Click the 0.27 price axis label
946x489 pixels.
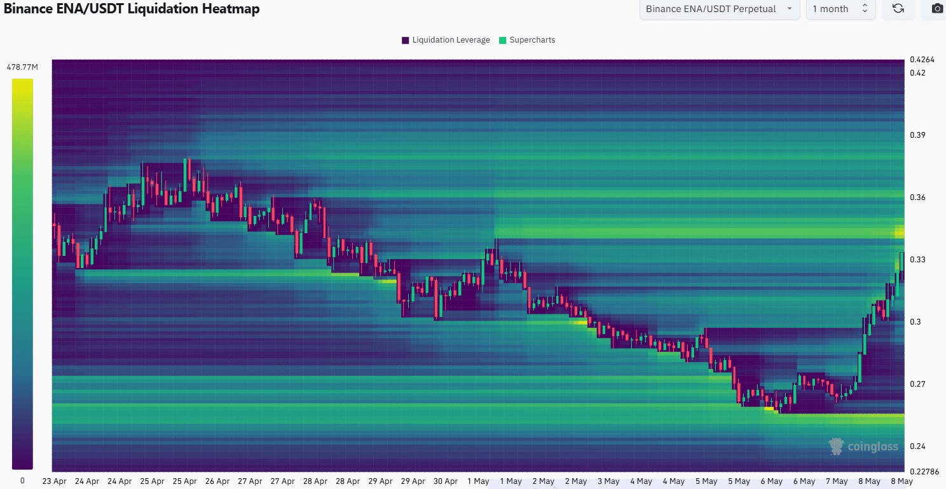click(917, 384)
